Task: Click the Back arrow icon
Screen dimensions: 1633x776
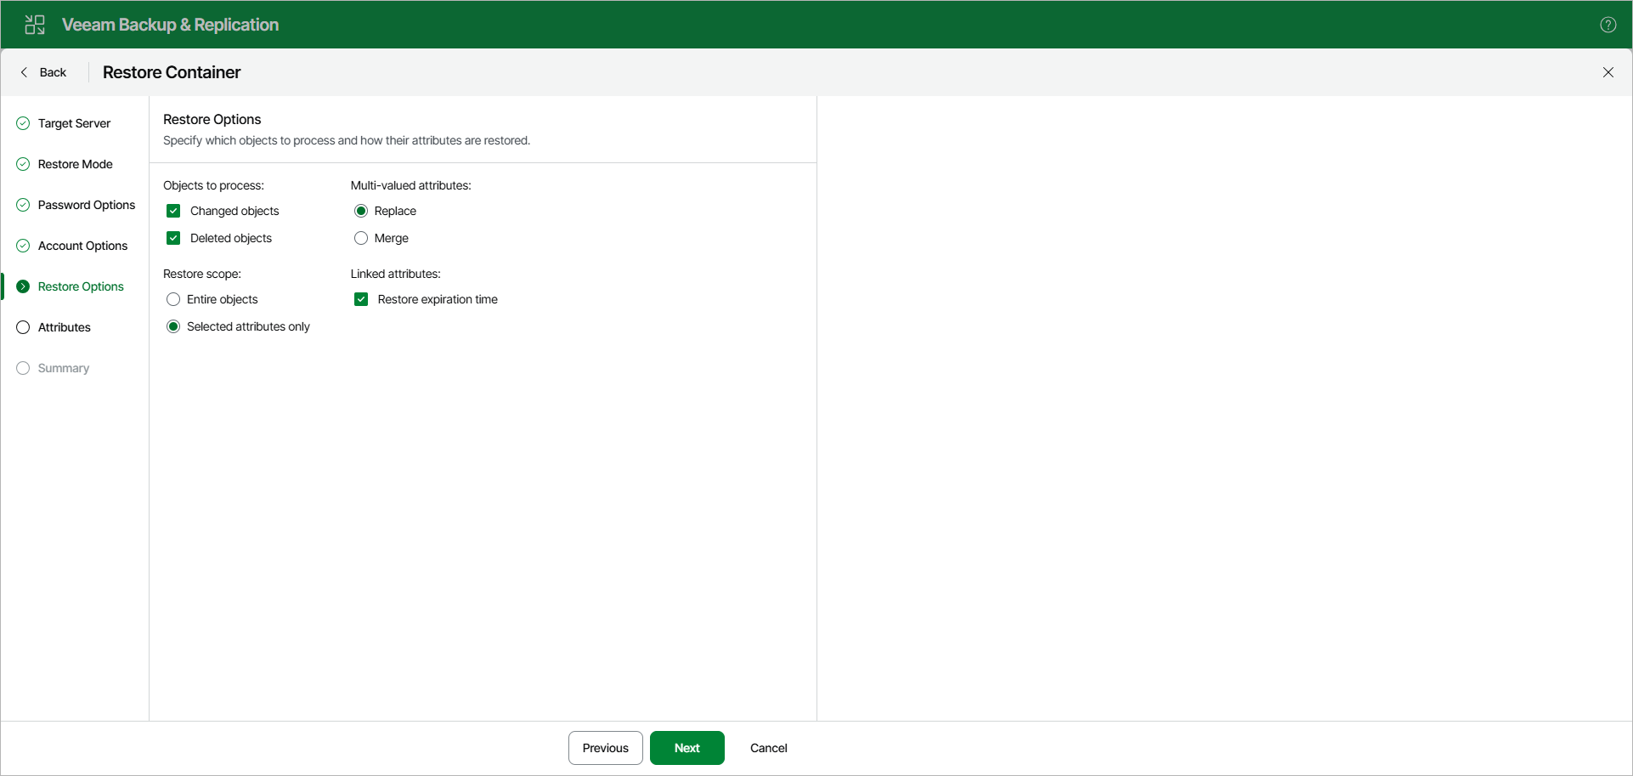Action: click(24, 72)
